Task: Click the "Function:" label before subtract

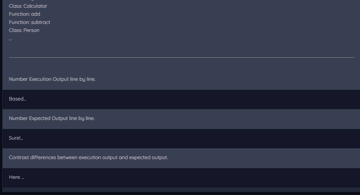Action: (x=19, y=22)
